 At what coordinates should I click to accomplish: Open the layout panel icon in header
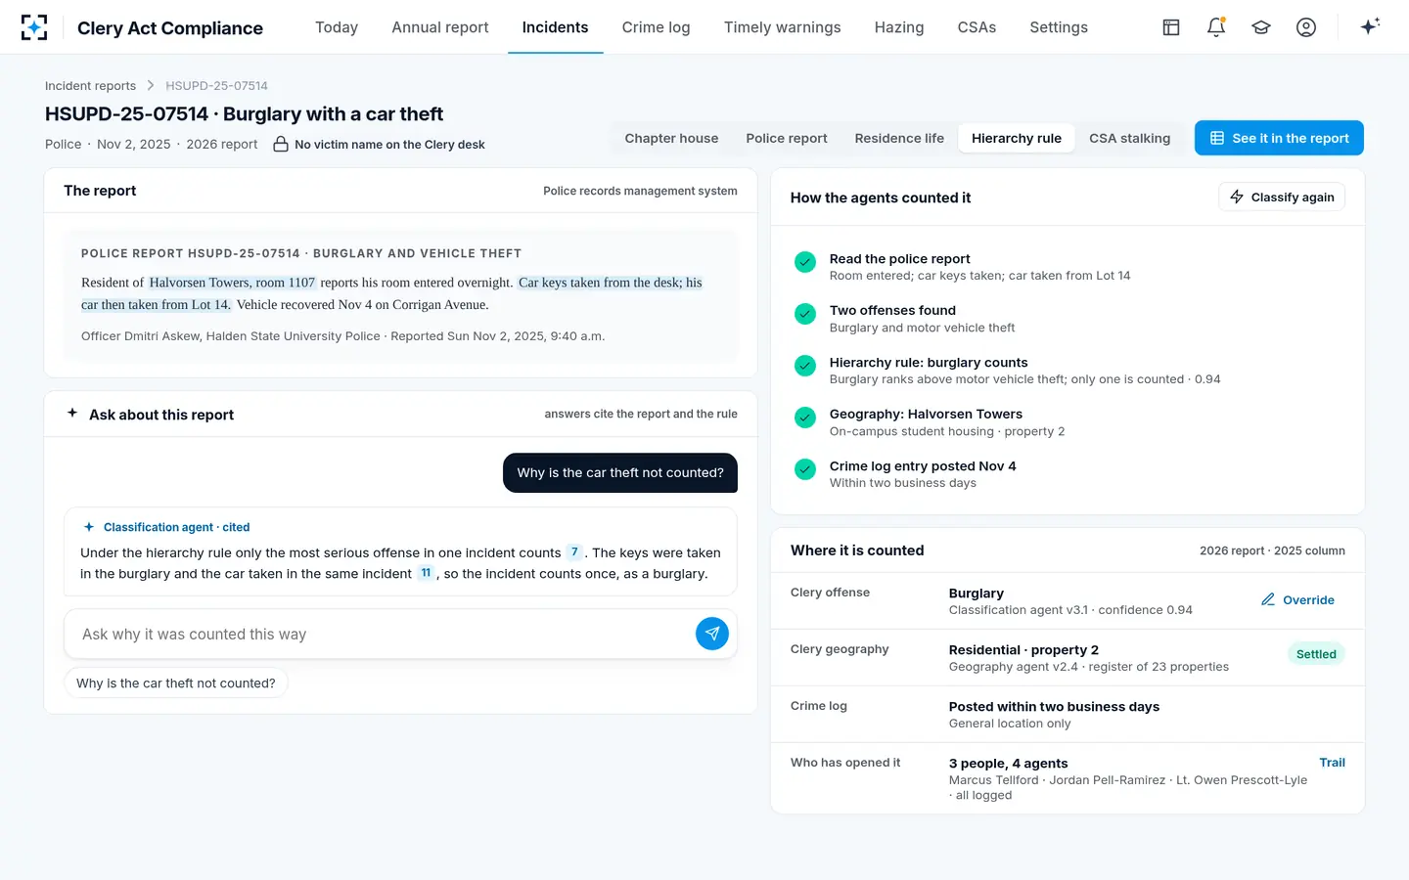[1171, 27]
